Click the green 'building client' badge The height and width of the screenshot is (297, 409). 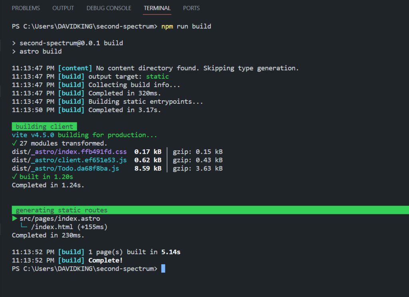coord(44,127)
